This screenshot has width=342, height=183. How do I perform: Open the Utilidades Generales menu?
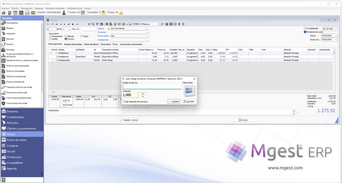(x=55, y=8)
